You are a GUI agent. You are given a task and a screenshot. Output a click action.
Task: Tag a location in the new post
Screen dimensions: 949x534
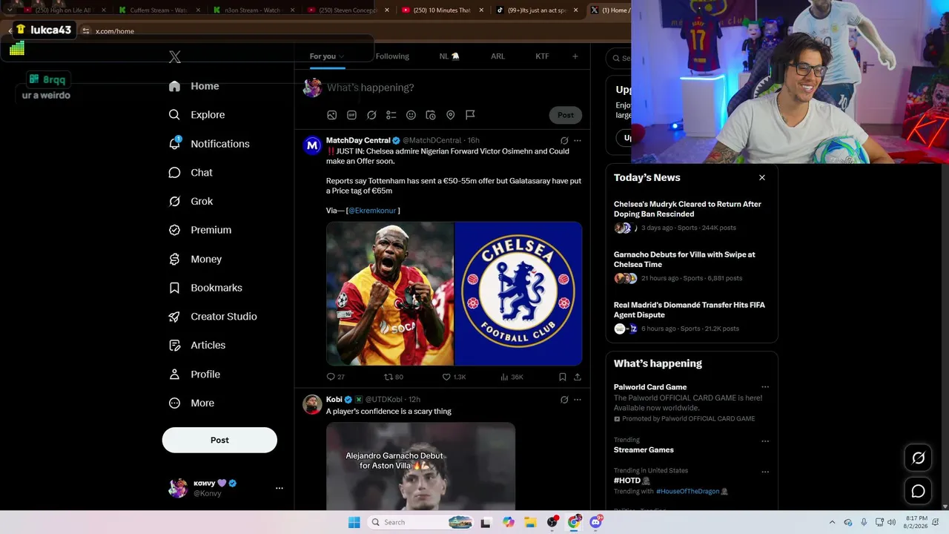pos(450,115)
